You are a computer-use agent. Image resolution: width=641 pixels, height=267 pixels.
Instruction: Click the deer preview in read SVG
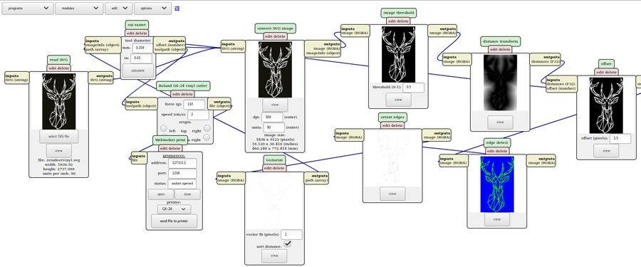point(59,101)
